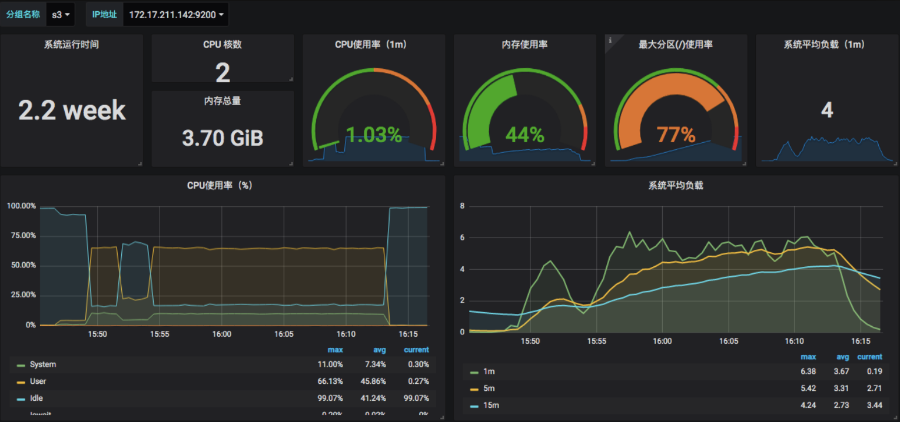Sort CPU legend by max column

coord(336,350)
